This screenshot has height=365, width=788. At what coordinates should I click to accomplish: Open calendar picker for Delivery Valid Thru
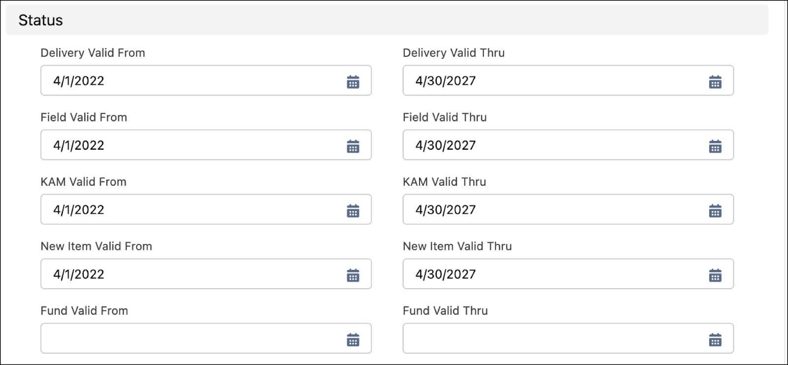715,81
